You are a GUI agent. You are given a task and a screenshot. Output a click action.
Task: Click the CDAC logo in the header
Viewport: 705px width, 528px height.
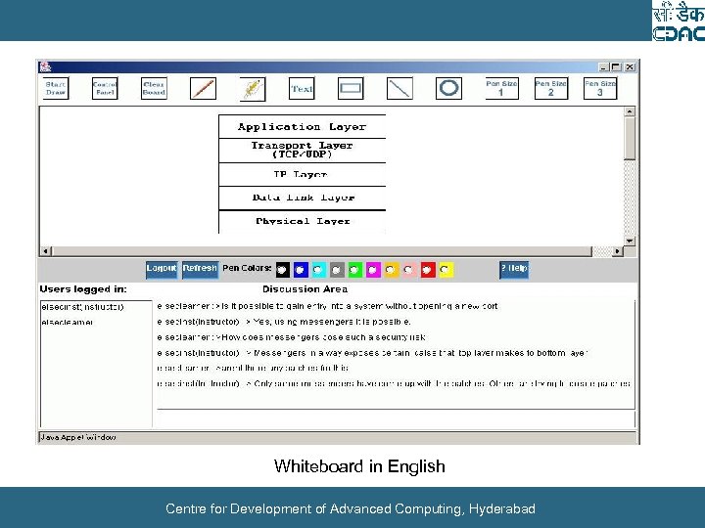click(679, 22)
